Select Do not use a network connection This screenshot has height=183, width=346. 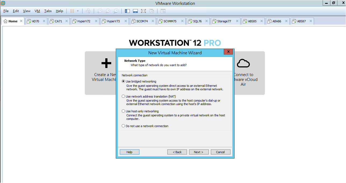[x=123, y=126]
